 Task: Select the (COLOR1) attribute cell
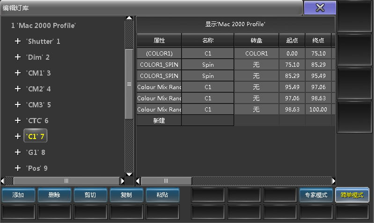coord(159,53)
